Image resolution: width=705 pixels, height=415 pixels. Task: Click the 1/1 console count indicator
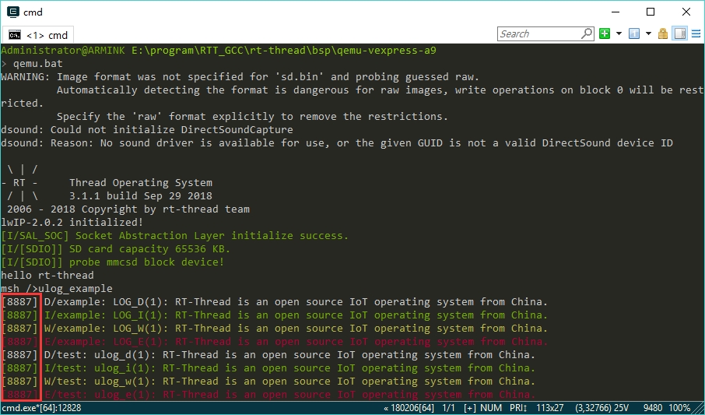[447, 408]
